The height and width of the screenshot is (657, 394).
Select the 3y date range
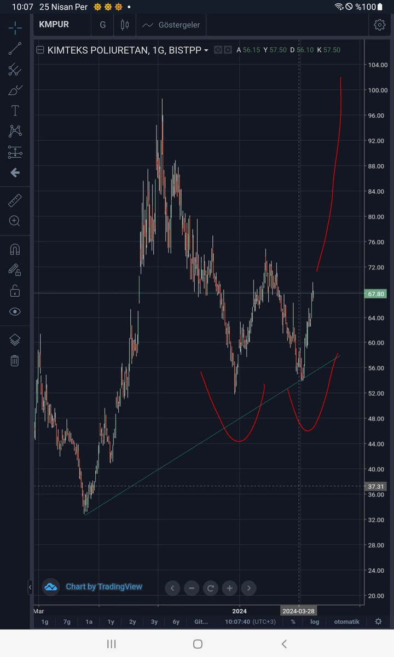click(x=154, y=621)
